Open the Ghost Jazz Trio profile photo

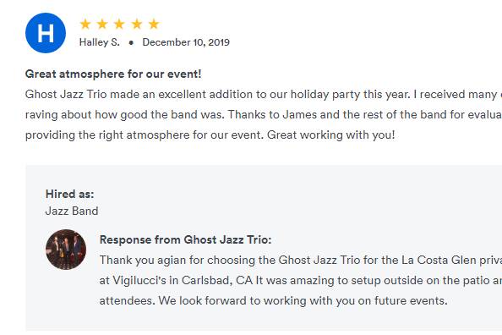66,250
